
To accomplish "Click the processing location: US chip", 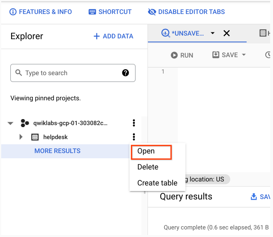I will coord(208,179).
